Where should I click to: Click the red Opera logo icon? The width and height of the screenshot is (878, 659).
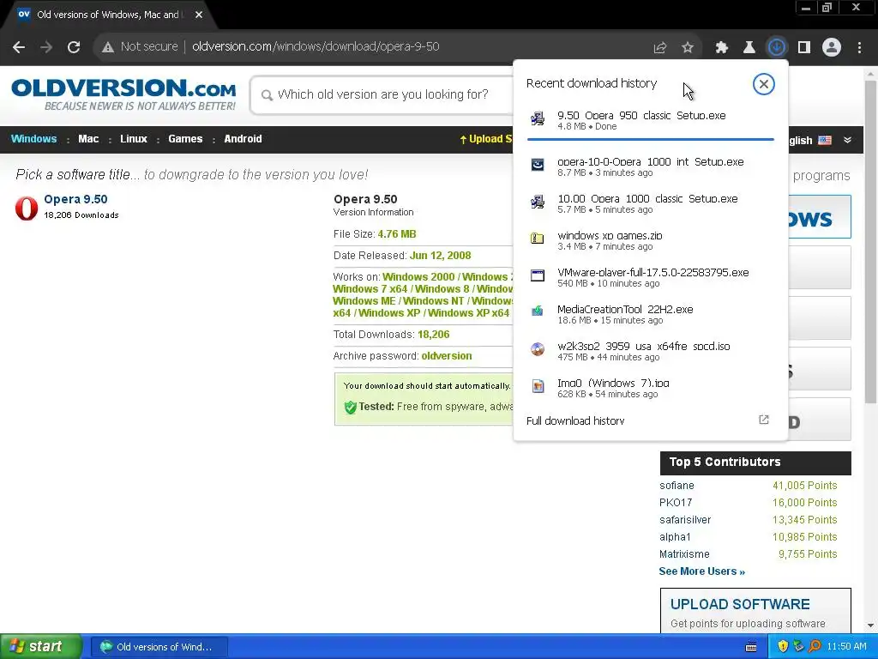[x=27, y=208]
